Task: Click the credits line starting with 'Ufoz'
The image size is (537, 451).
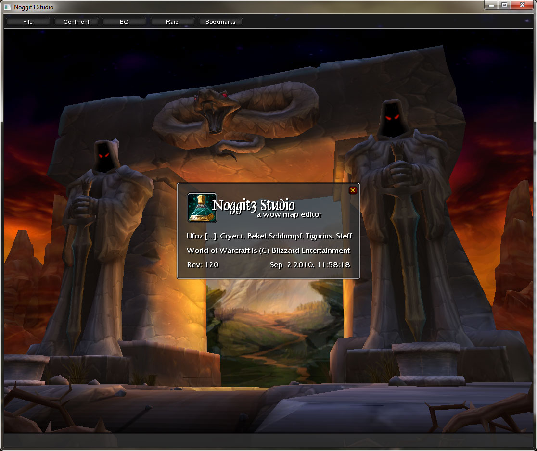Action: [x=269, y=236]
